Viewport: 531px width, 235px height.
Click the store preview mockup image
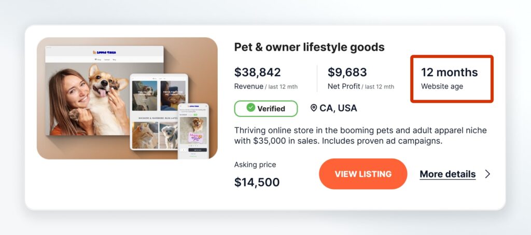click(127, 98)
